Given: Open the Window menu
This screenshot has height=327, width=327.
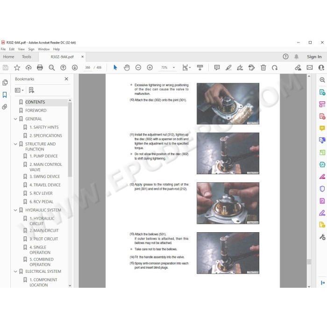Looking at the screenshot, I should pos(44,49).
